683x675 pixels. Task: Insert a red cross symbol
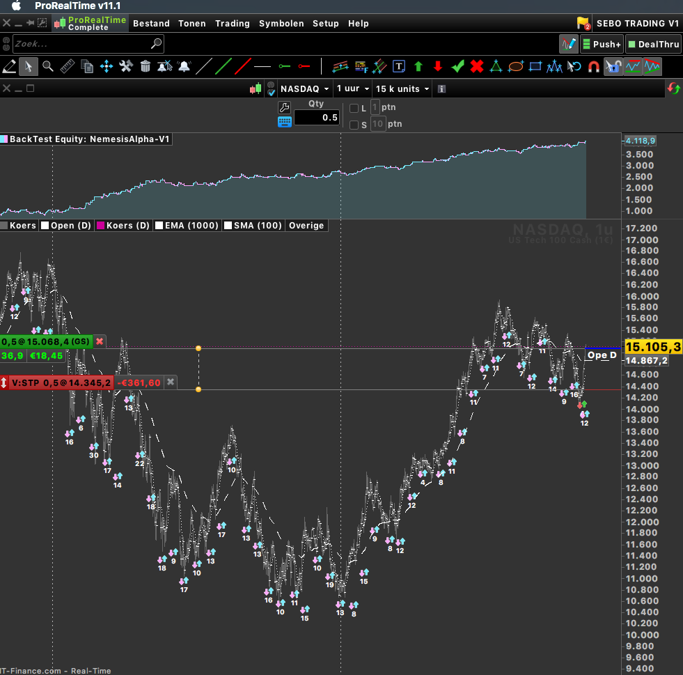coord(477,67)
